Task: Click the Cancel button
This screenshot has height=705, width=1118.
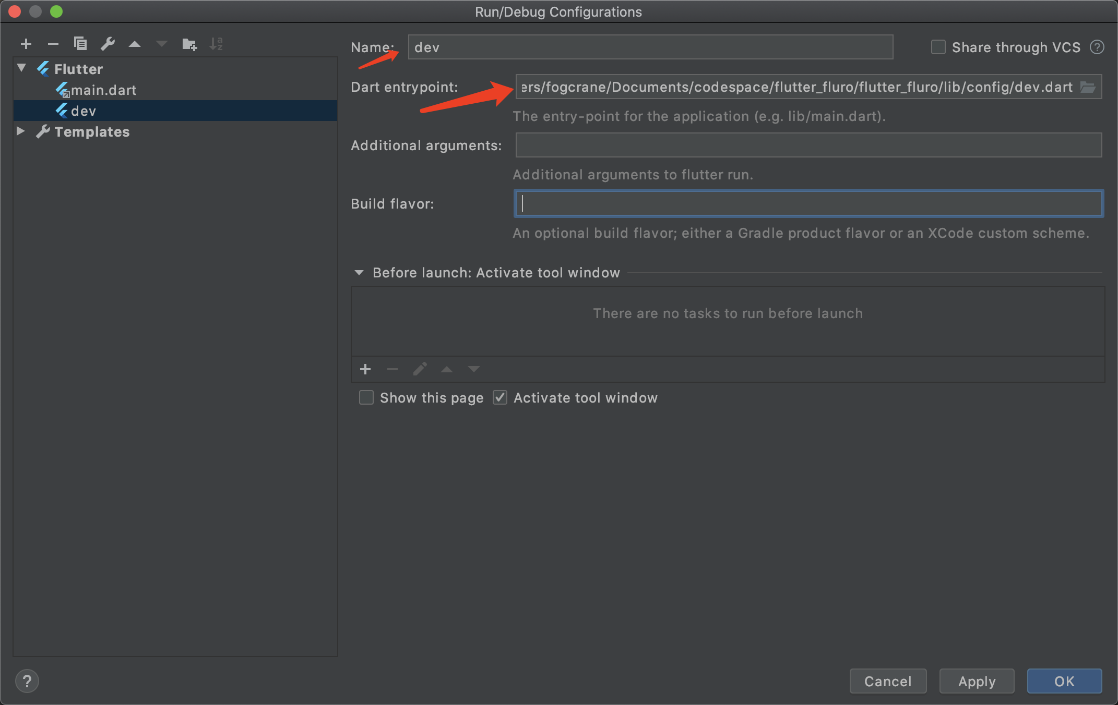Action: pos(888,681)
